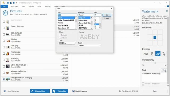170x96 pixels.
Task: Uncheck the vintage toaster oven.jpg checkbox
Action: pyautogui.click(x=4, y=79)
